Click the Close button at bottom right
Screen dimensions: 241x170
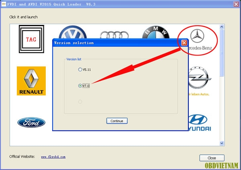[x=212, y=158]
